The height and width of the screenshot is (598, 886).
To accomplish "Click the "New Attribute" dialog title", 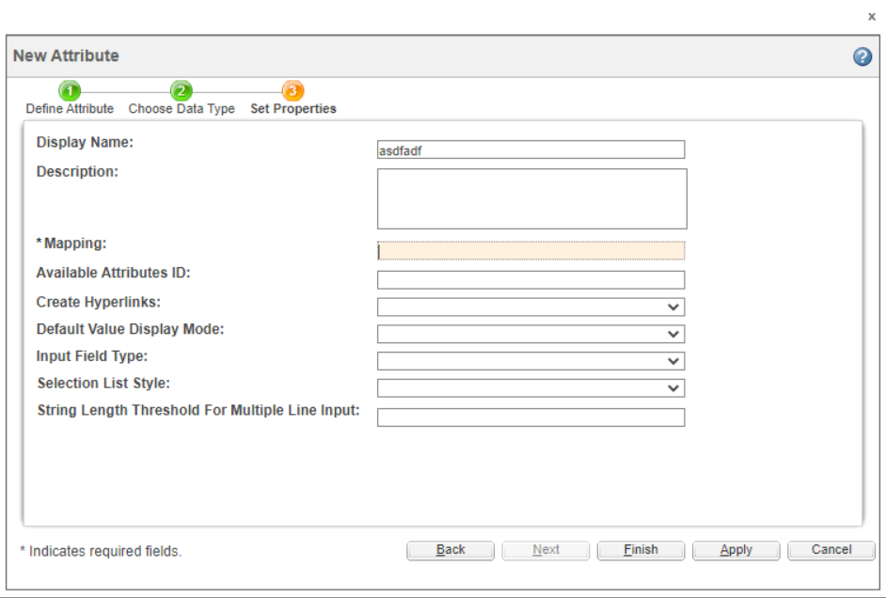I will pos(66,55).
